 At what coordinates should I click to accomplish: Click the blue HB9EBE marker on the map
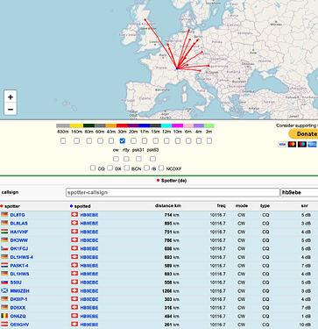point(177,68)
